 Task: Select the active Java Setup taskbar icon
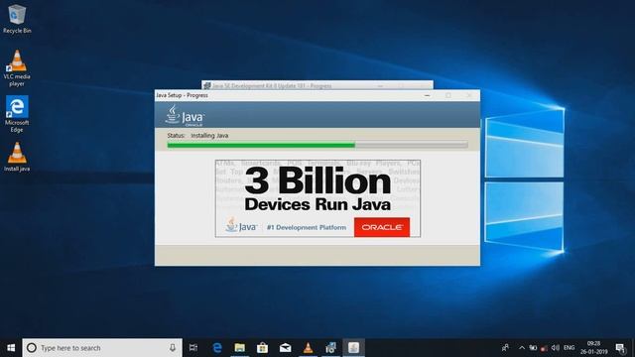click(x=353, y=348)
